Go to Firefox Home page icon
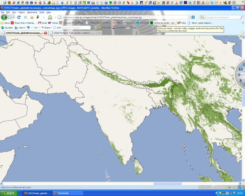 pos(32,17)
